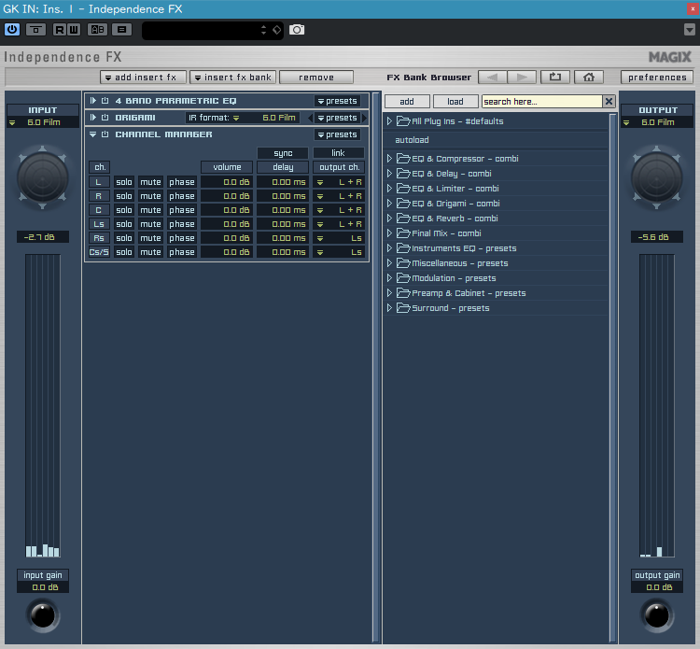Collapse the Channel Manager panel
This screenshot has width=700, height=649.
click(92, 134)
